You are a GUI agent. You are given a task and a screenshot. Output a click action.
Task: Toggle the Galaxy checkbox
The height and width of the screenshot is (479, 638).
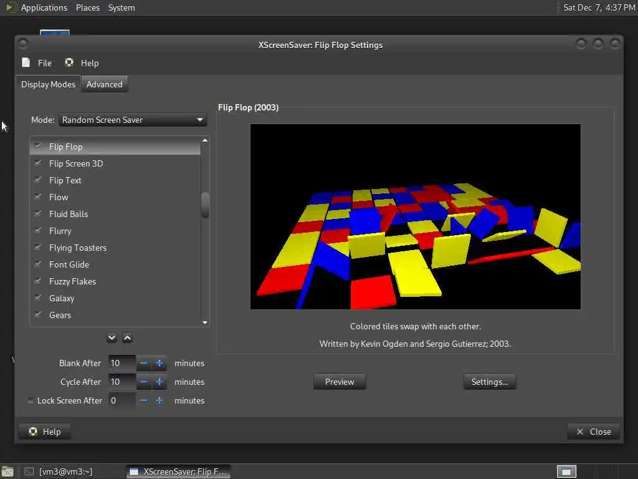coord(38,298)
